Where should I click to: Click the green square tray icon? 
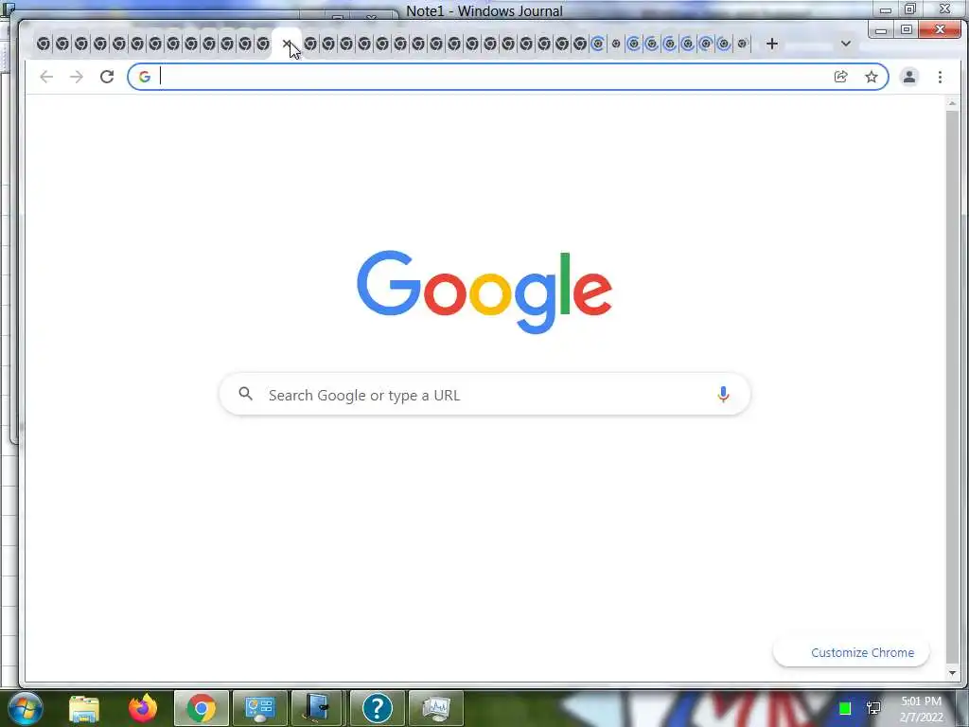click(x=845, y=708)
